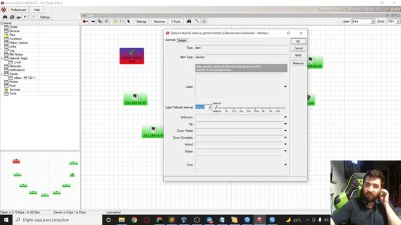Collapse the Network Maps tree node
Viewport: 401px width, 225px height.
3,58
